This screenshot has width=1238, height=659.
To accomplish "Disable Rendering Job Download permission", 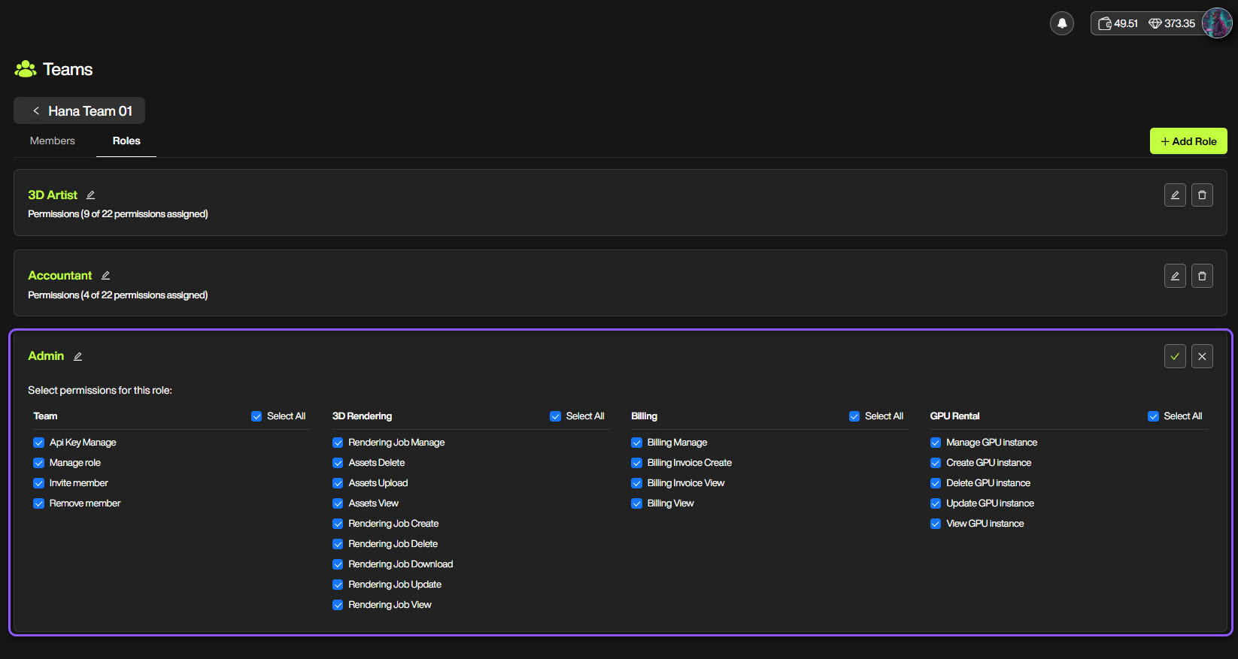I will click(x=338, y=564).
